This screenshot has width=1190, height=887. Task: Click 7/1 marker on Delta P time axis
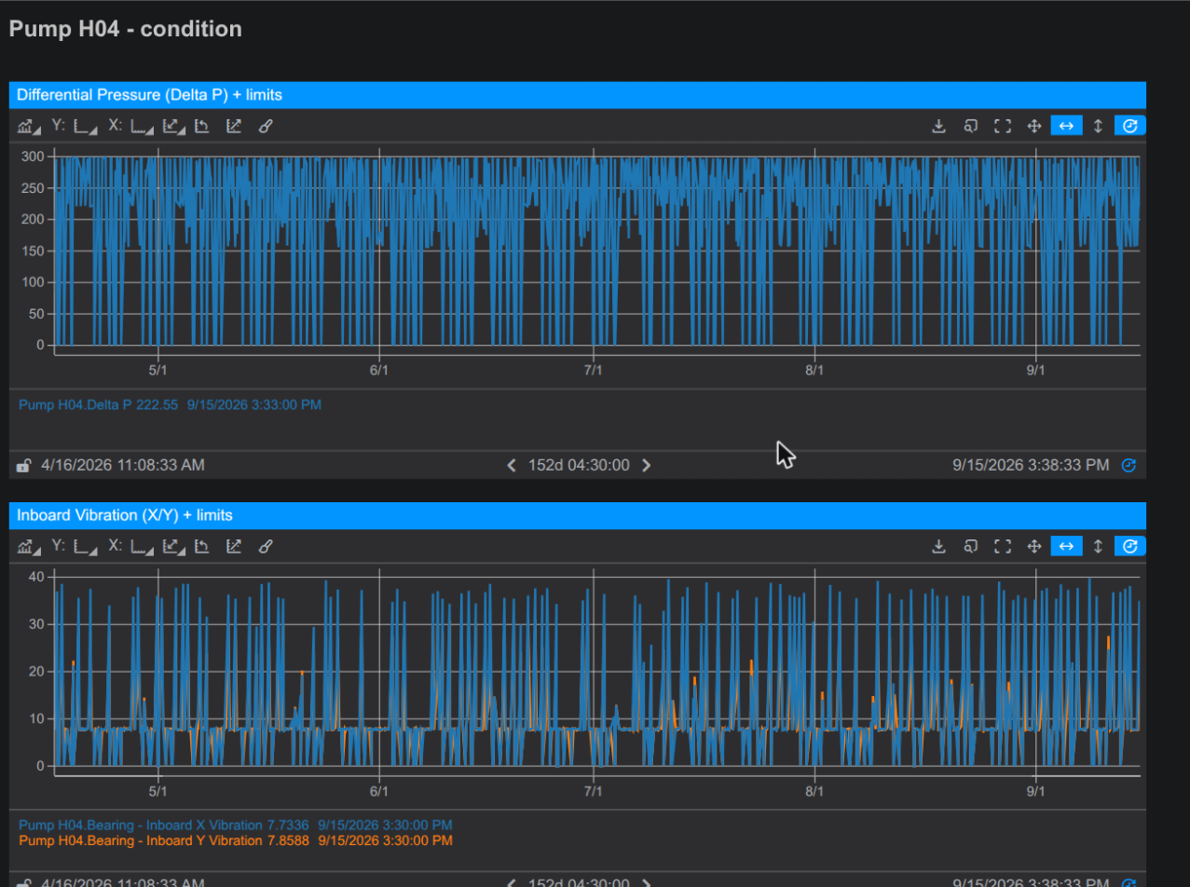[593, 370]
